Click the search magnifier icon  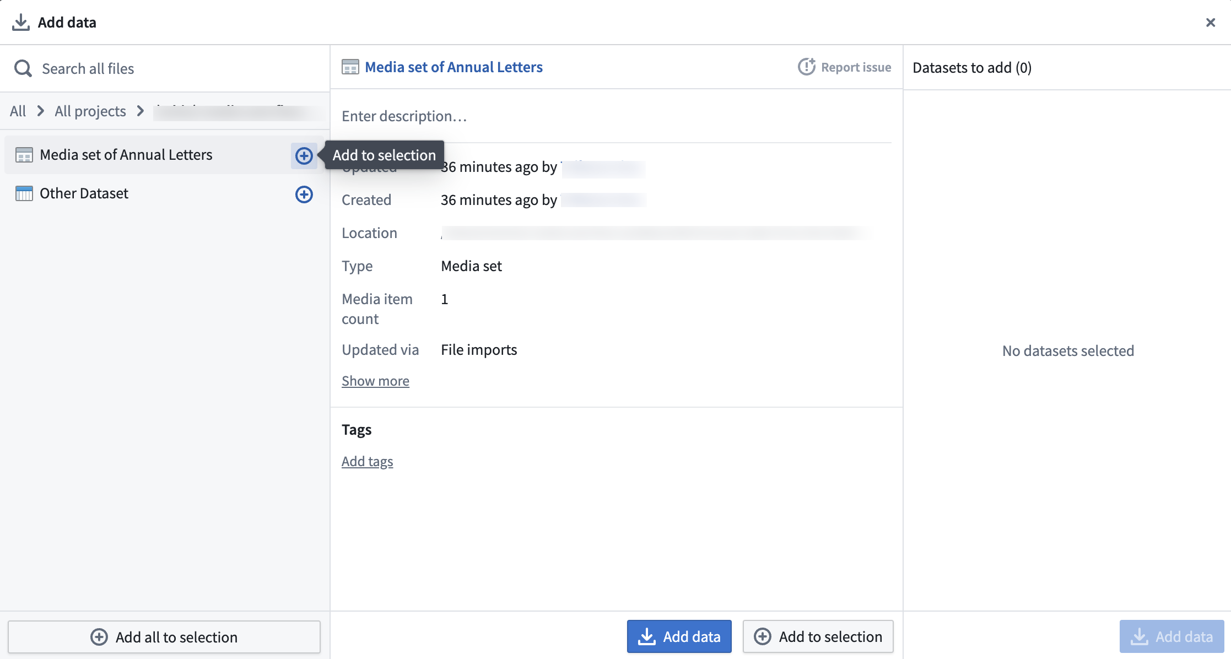(x=23, y=69)
